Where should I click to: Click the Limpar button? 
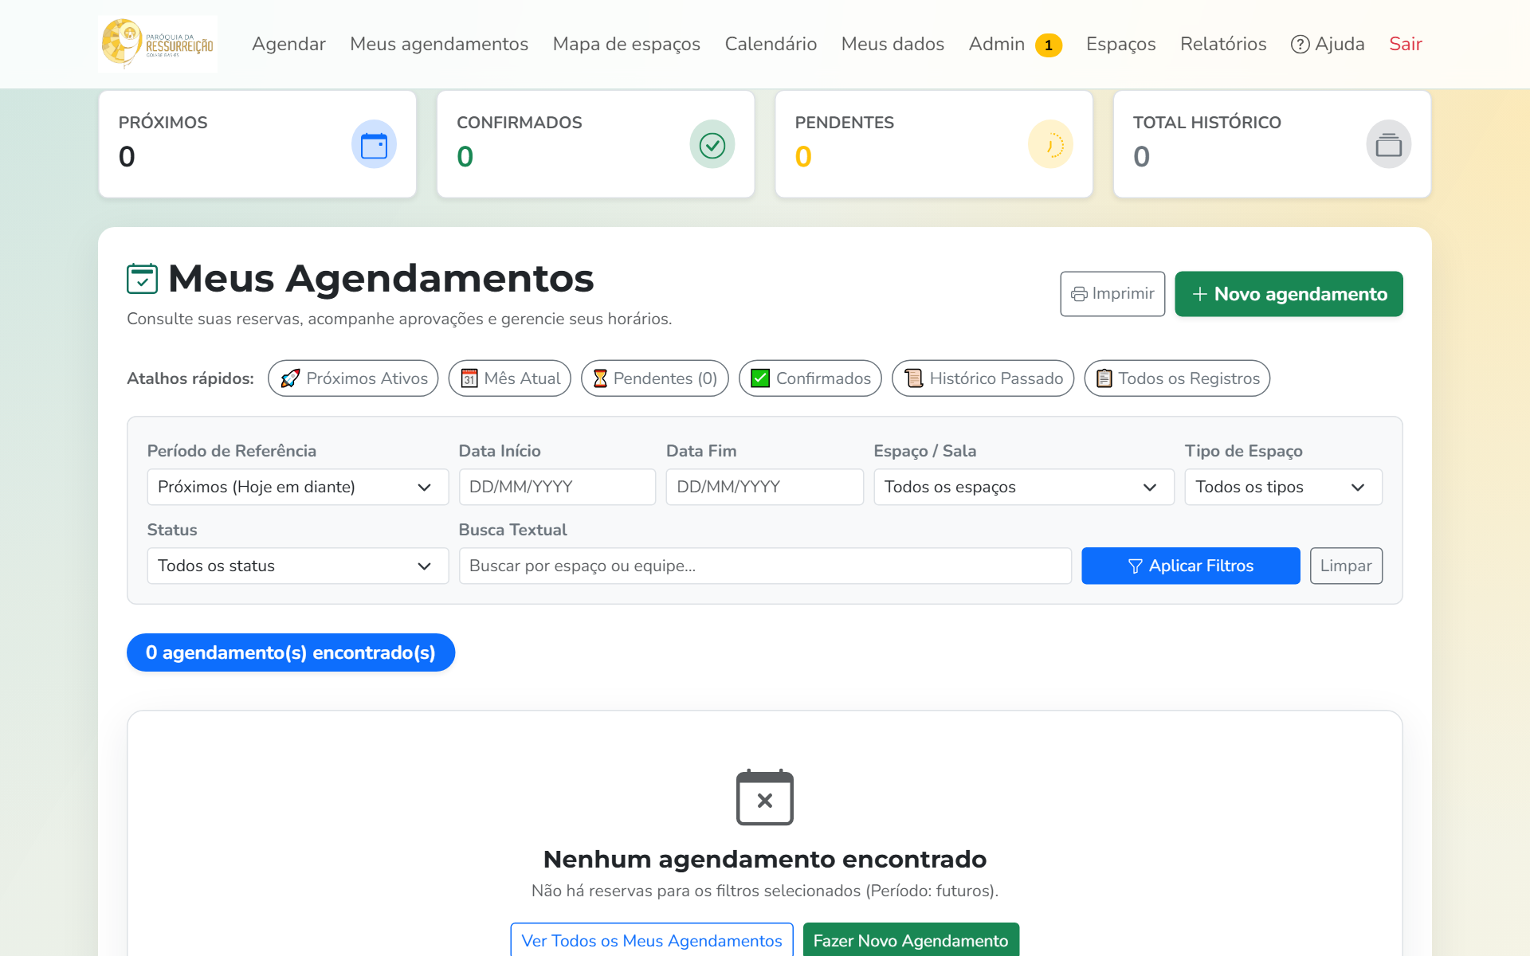click(1346, 566)
